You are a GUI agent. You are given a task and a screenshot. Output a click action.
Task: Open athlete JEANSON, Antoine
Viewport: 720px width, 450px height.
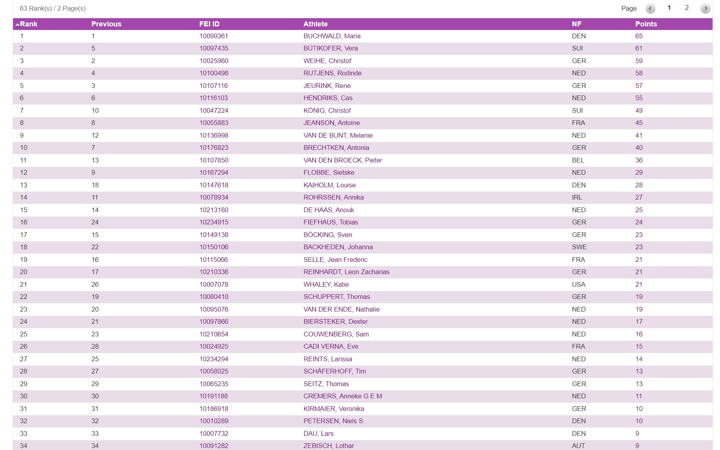tap(332, 123)
